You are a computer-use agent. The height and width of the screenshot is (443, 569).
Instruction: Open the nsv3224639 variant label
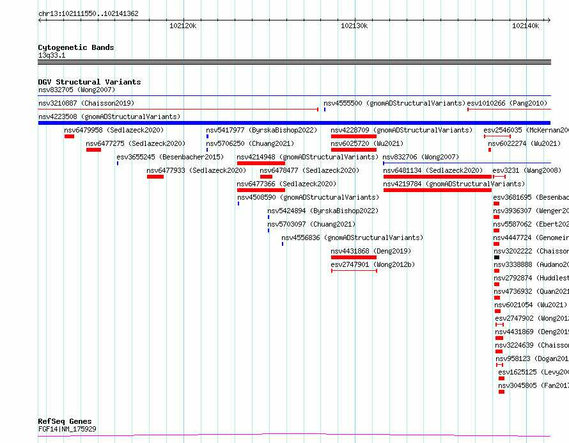(532, 345)
